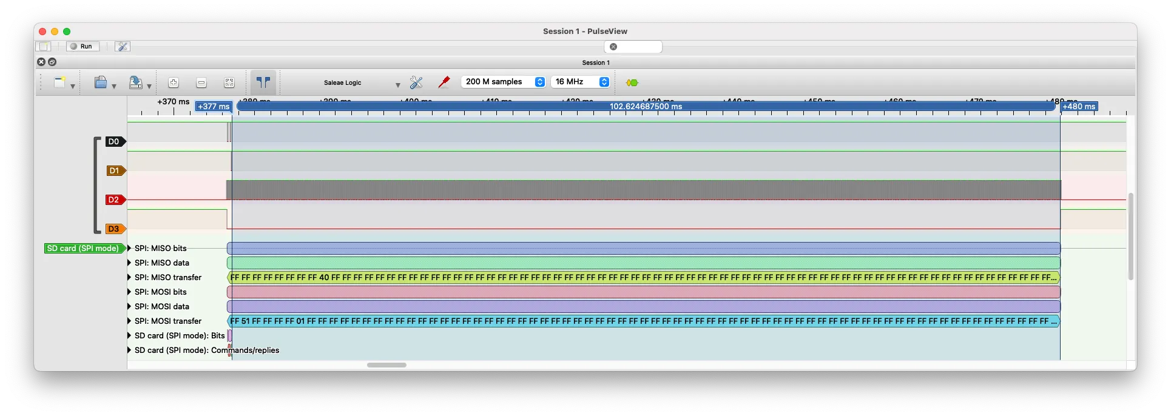Select the D0 channel label
1171x416 pixels.
[115, 141]
